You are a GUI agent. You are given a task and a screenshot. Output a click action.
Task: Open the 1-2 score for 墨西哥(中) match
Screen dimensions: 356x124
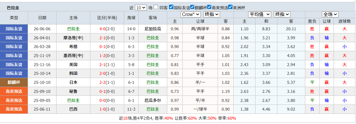coord(103,56)
